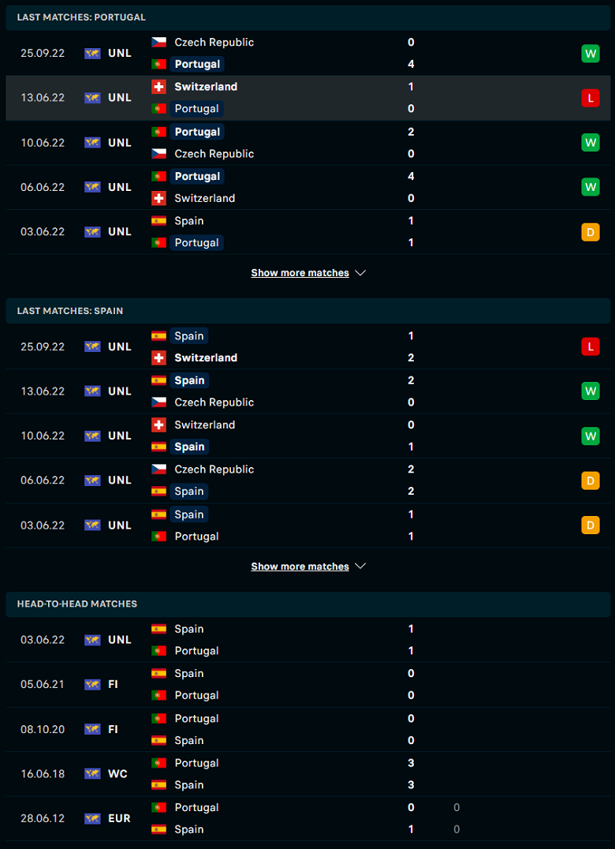Screen dimensions: 615x849
Task: Click 'Show more matches' link under Portugal section
Action: pos(300,273)
